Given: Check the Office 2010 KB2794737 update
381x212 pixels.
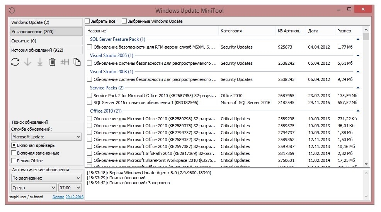Looking at the screenshot, I should [x=89, y=133].
